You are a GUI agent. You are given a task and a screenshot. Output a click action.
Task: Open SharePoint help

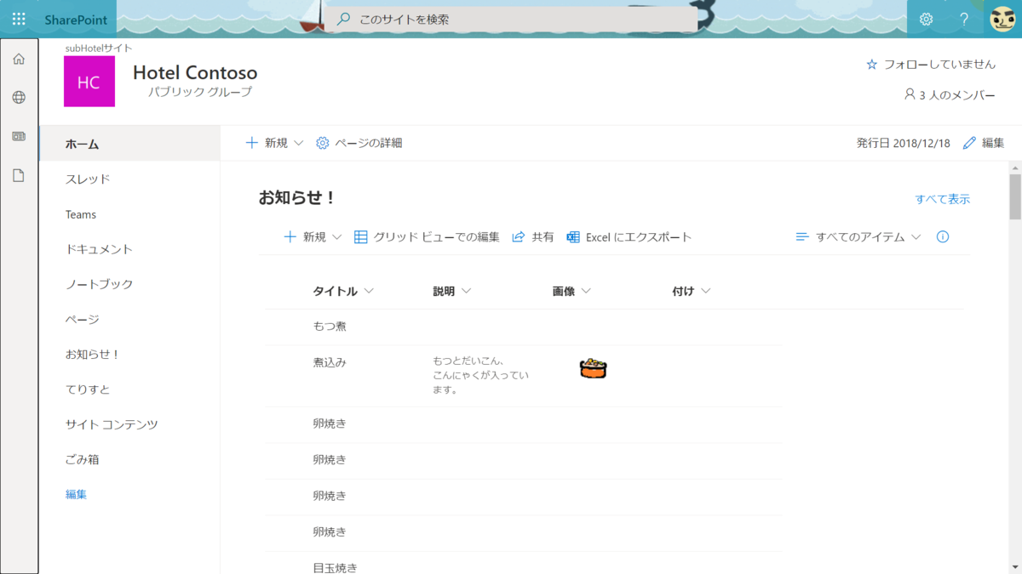tap(962, 19)
